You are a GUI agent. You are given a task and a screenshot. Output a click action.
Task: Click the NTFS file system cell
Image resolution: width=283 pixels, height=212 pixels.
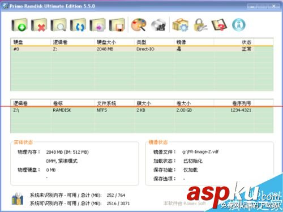point(102,110)
